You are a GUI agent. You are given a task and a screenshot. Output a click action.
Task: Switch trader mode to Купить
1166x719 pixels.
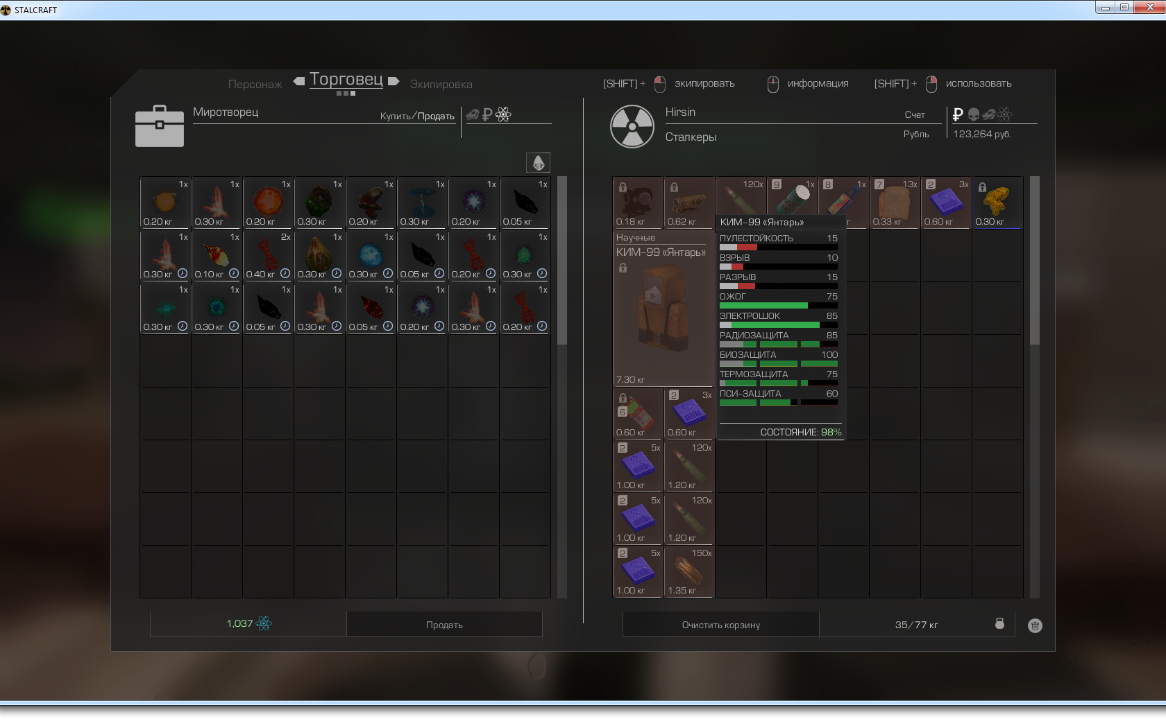pos(395,116)
